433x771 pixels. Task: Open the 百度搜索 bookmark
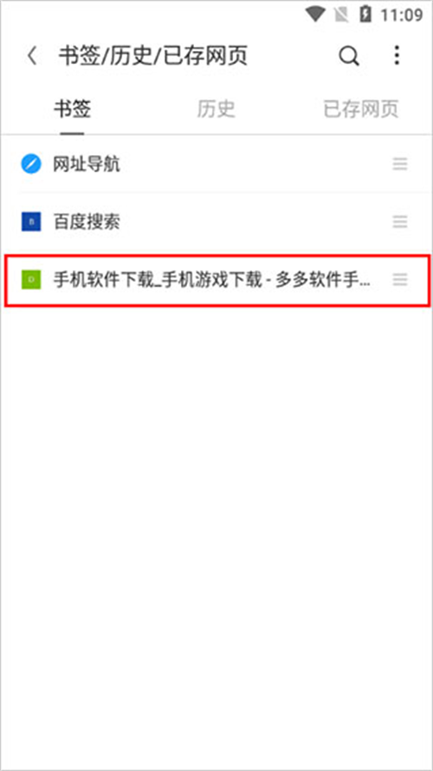point(216,223)
